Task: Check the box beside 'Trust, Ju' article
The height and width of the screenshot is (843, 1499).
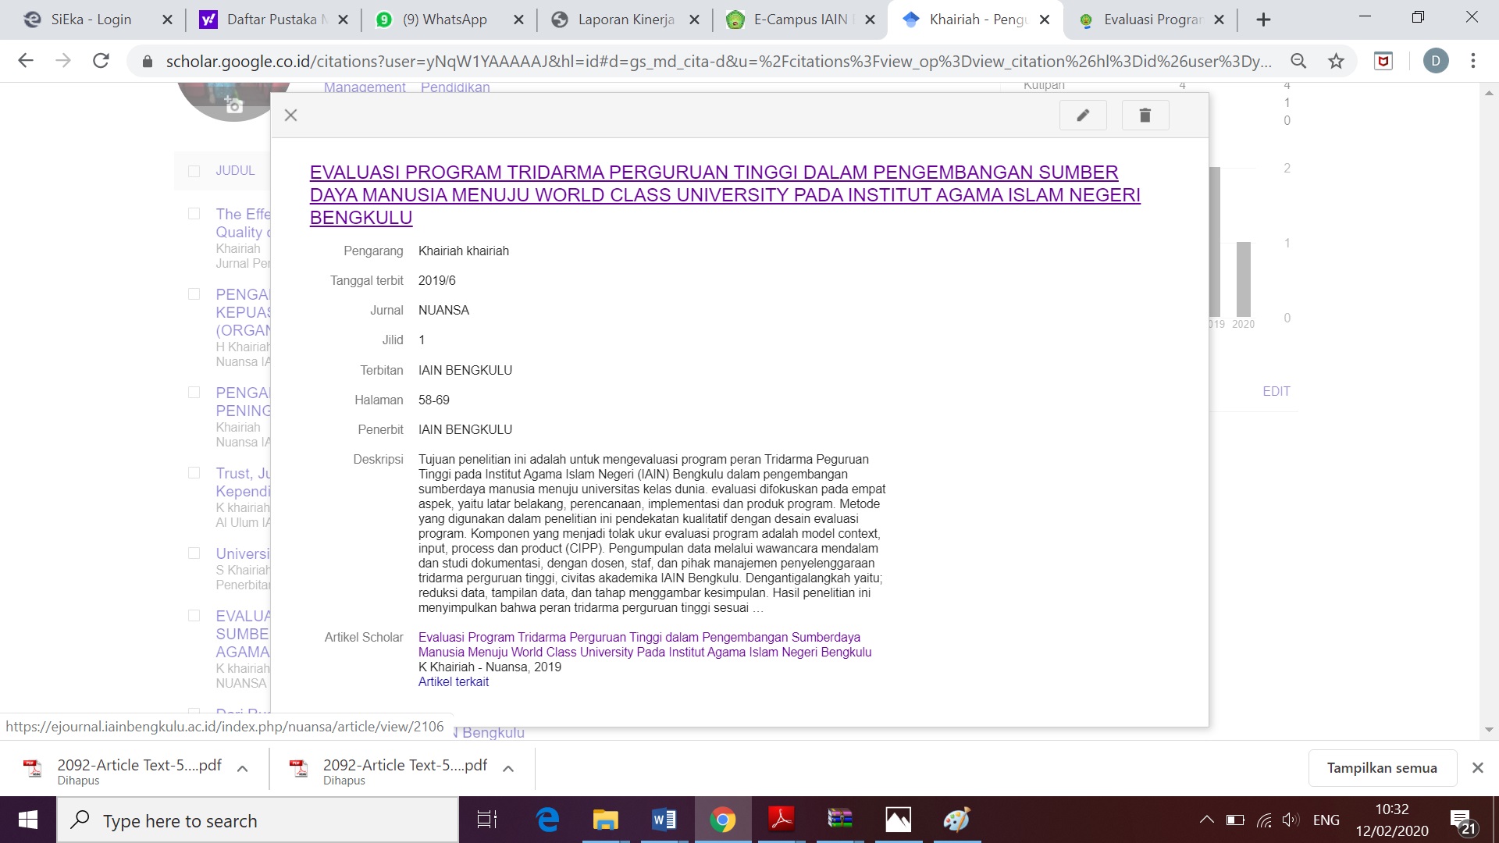Action: point(194,473)
